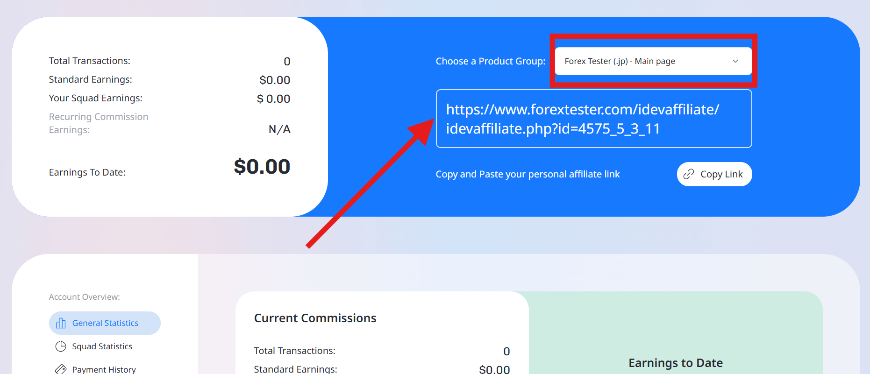Click the Current Commissions heading

pyautogui.click(x=315, y=318)
